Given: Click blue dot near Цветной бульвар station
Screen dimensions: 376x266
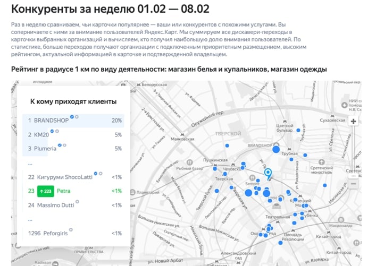Looking at the screenshot, I should 298,130.
